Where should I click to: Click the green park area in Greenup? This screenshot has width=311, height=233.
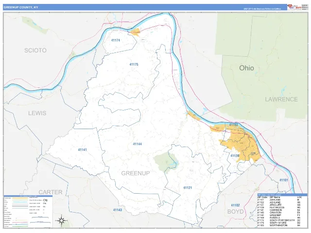(x=166, y=163)
